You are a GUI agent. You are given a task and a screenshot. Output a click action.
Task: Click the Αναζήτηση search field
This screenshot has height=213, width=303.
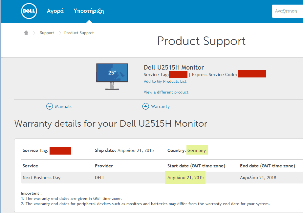(x=287, y=11)
